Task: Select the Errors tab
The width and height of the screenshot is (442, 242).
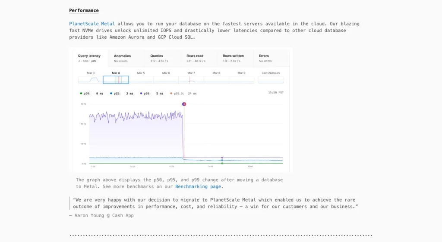Action: (271, 58)
